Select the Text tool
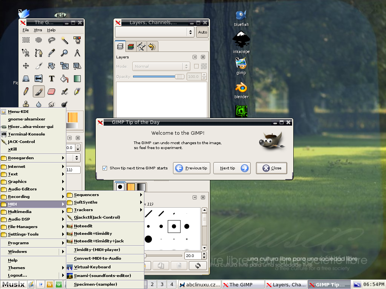The width and height of the screenshot is (386, 289). (51, 79)
